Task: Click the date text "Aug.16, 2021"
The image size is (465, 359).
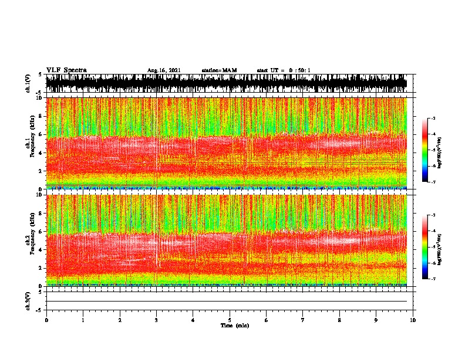Action: 164,70
